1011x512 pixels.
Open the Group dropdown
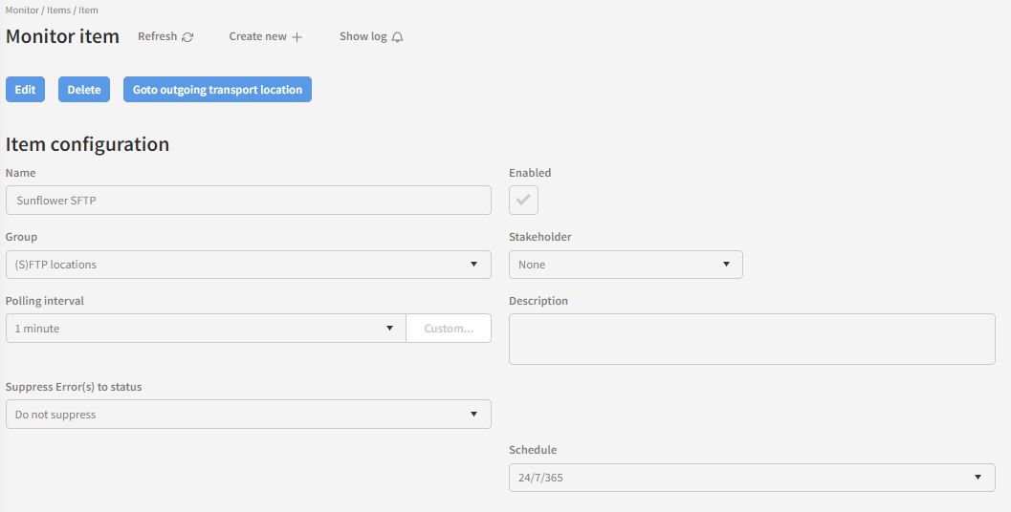point(249,265)
